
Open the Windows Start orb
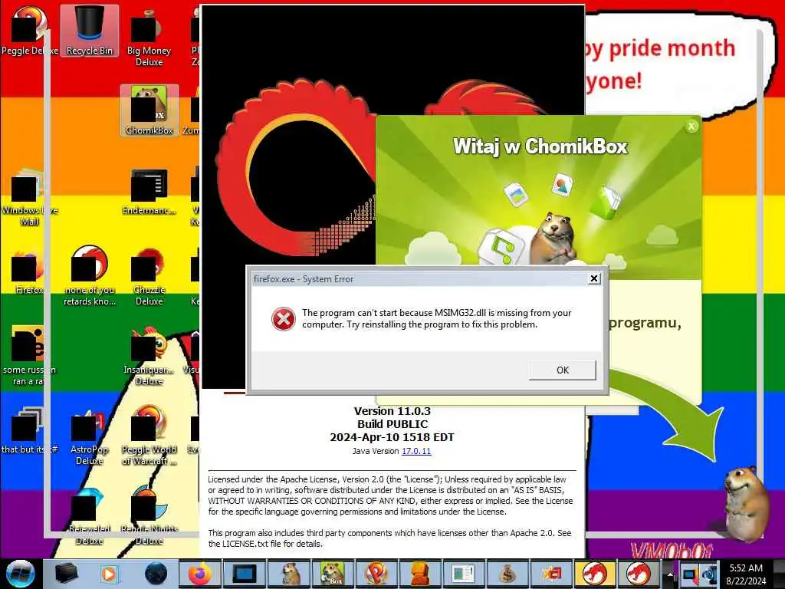click(21, 574)
